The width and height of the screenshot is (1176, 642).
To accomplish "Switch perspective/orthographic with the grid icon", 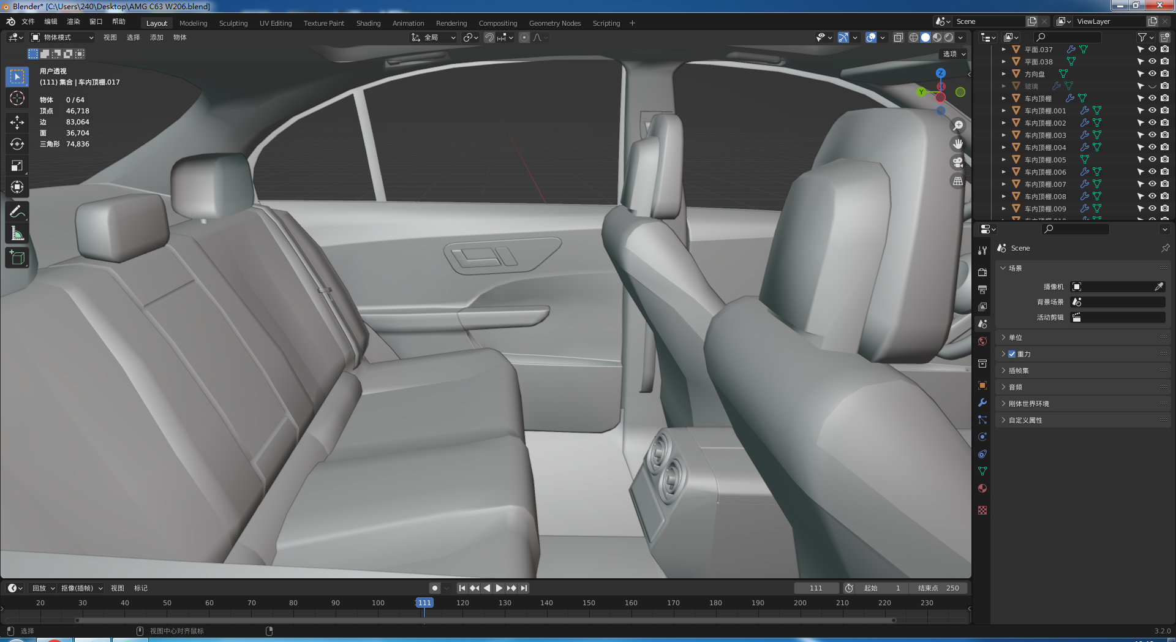I will coord(958,181).
